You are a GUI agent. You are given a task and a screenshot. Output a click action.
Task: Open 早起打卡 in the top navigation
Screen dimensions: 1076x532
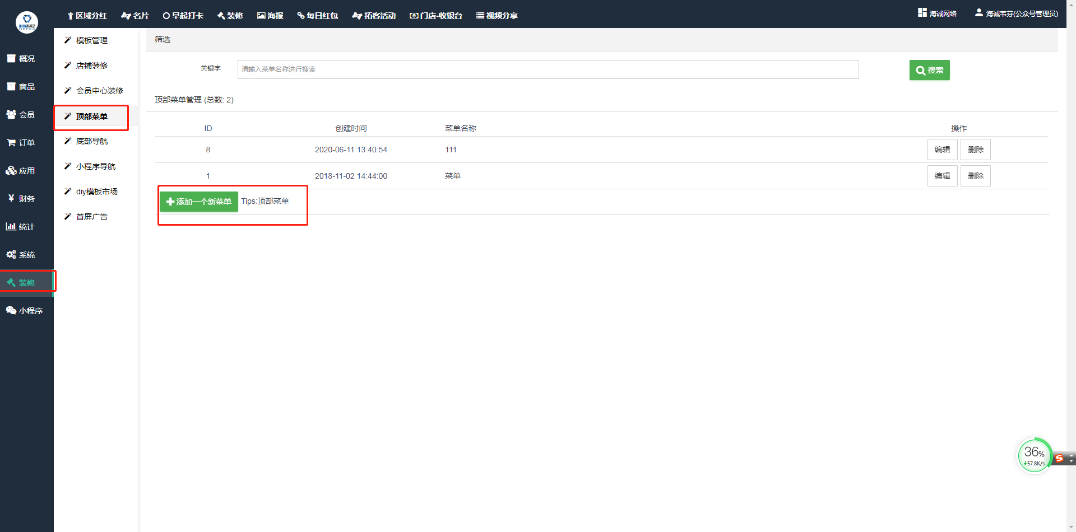click(183, 16)
